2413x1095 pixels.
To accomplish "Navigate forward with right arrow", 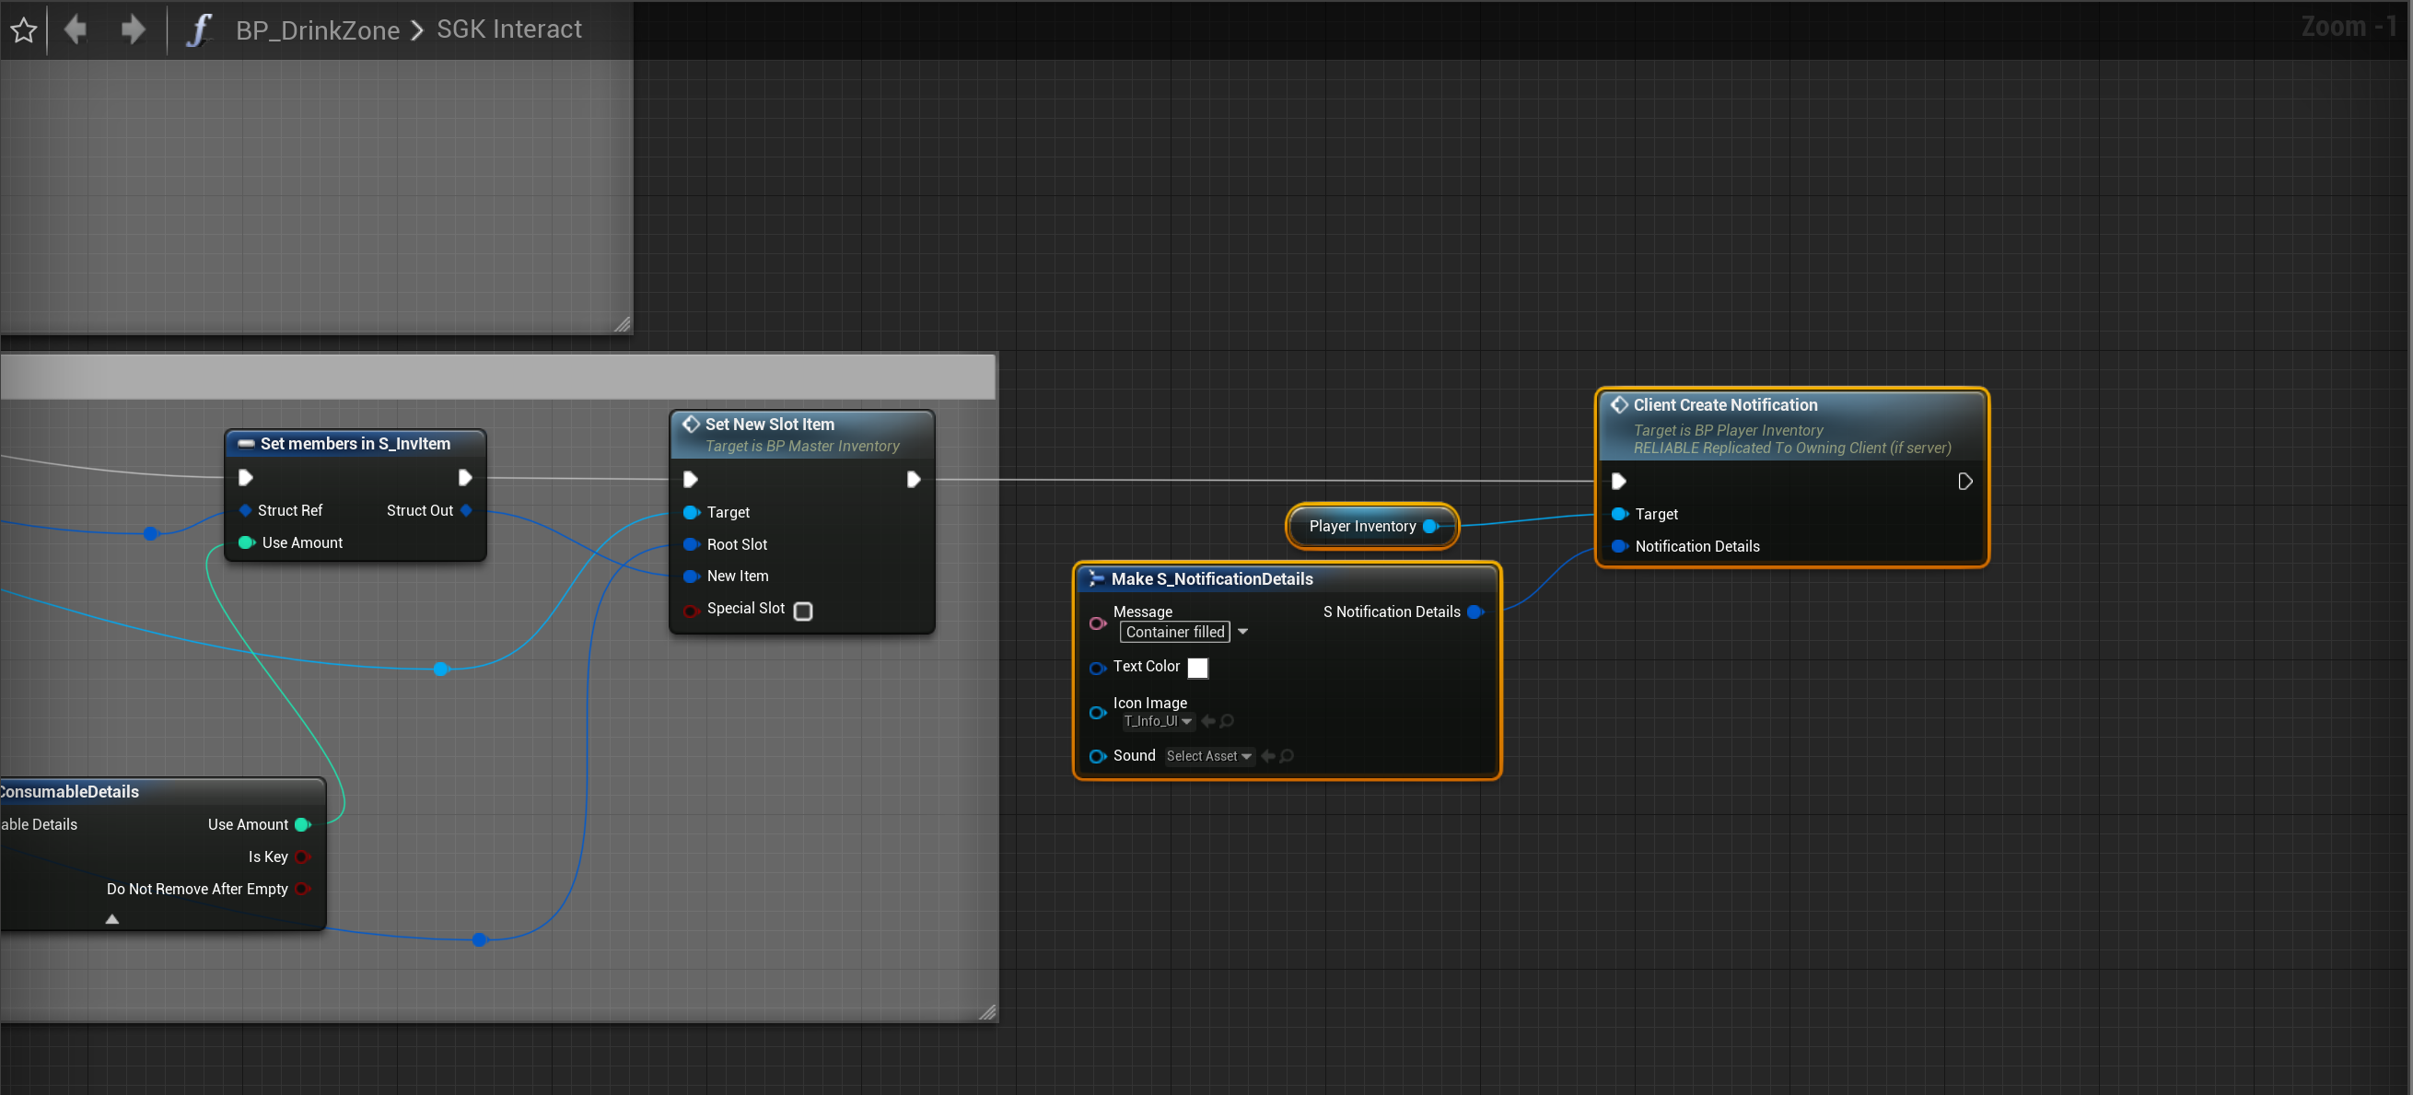I will click(x=133, y=30).
